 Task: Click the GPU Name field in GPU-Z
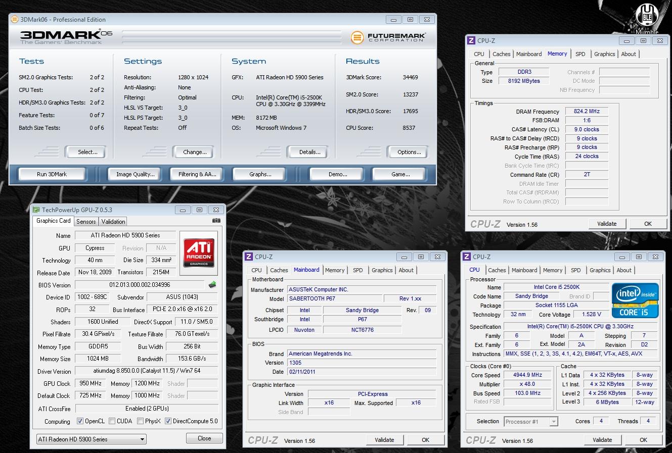pos(125,235)
